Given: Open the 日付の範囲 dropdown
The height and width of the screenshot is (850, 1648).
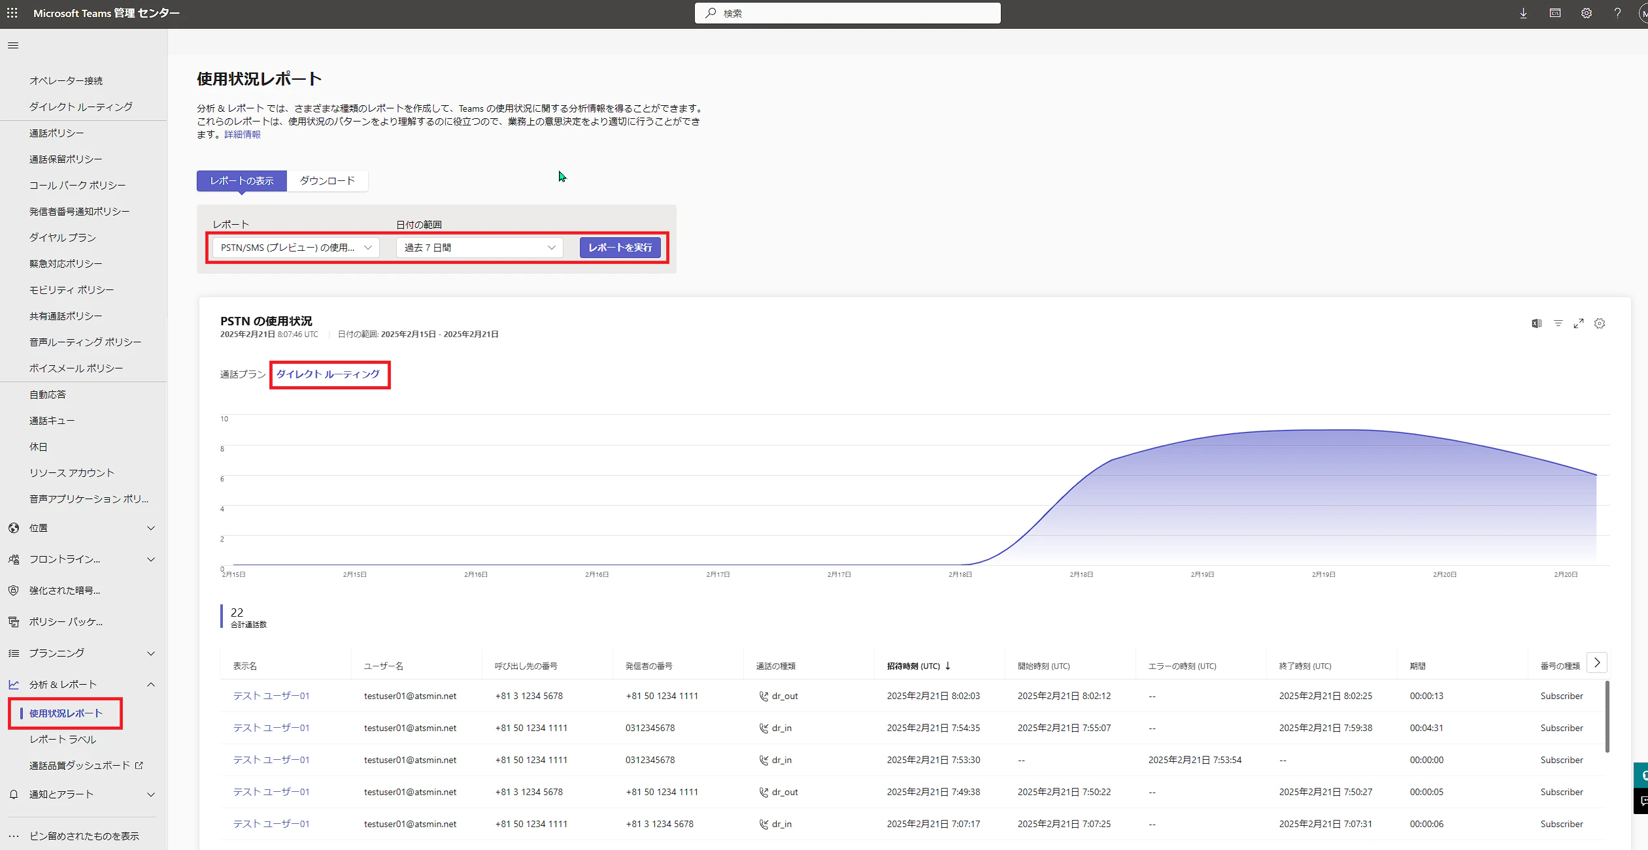Looking at the screenshot, I should click(480, 248).
